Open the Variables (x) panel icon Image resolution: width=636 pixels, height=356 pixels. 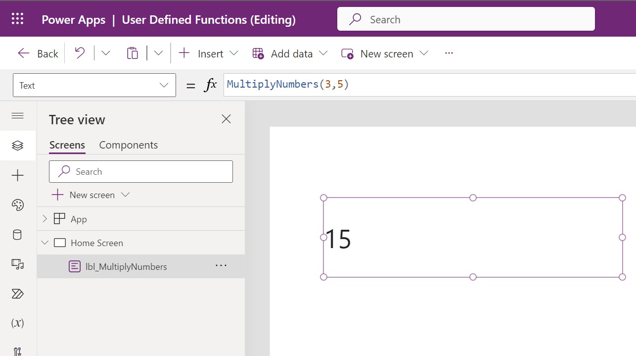(18, 323)
